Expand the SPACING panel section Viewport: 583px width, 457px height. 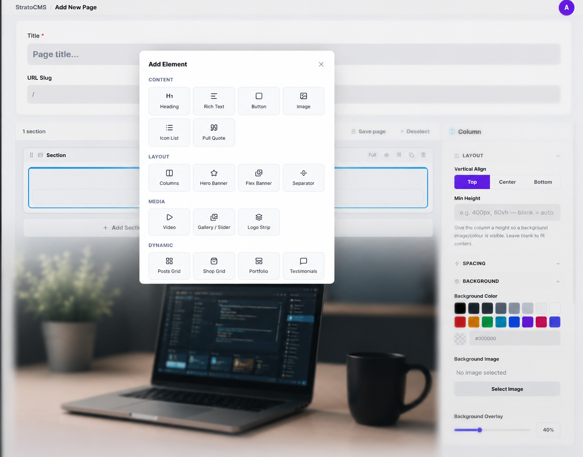click(x=558, y=263)
